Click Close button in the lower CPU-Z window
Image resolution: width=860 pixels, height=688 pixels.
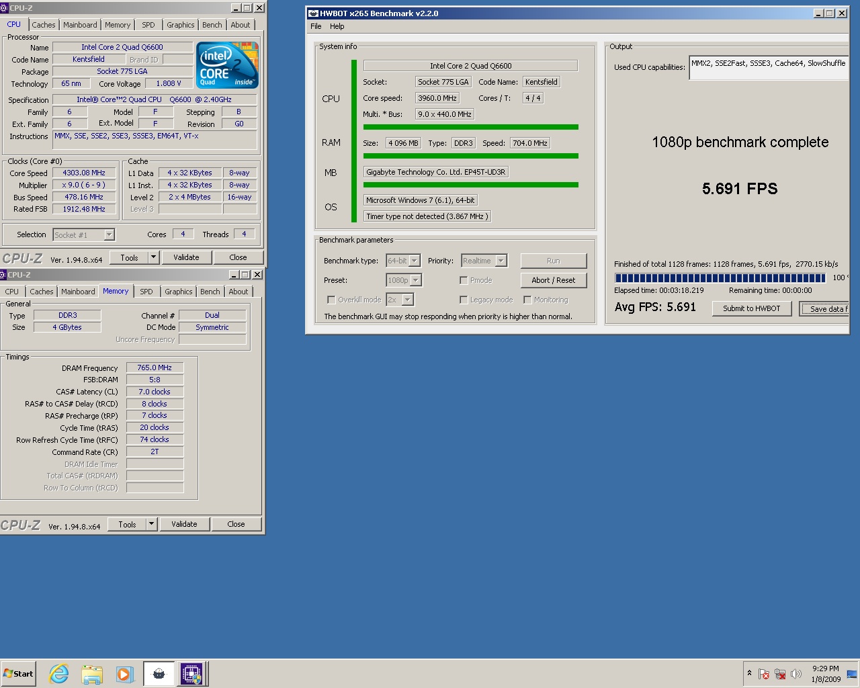tap(236, 524)
